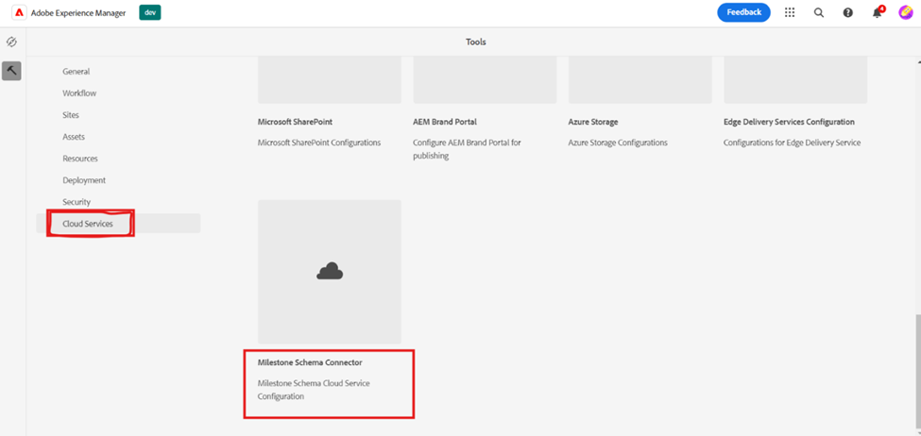The width and height of the screenshot is (921, 436).
Task: Open the user profile avatar
Action: pyautogui.click(x=905, y=12)
